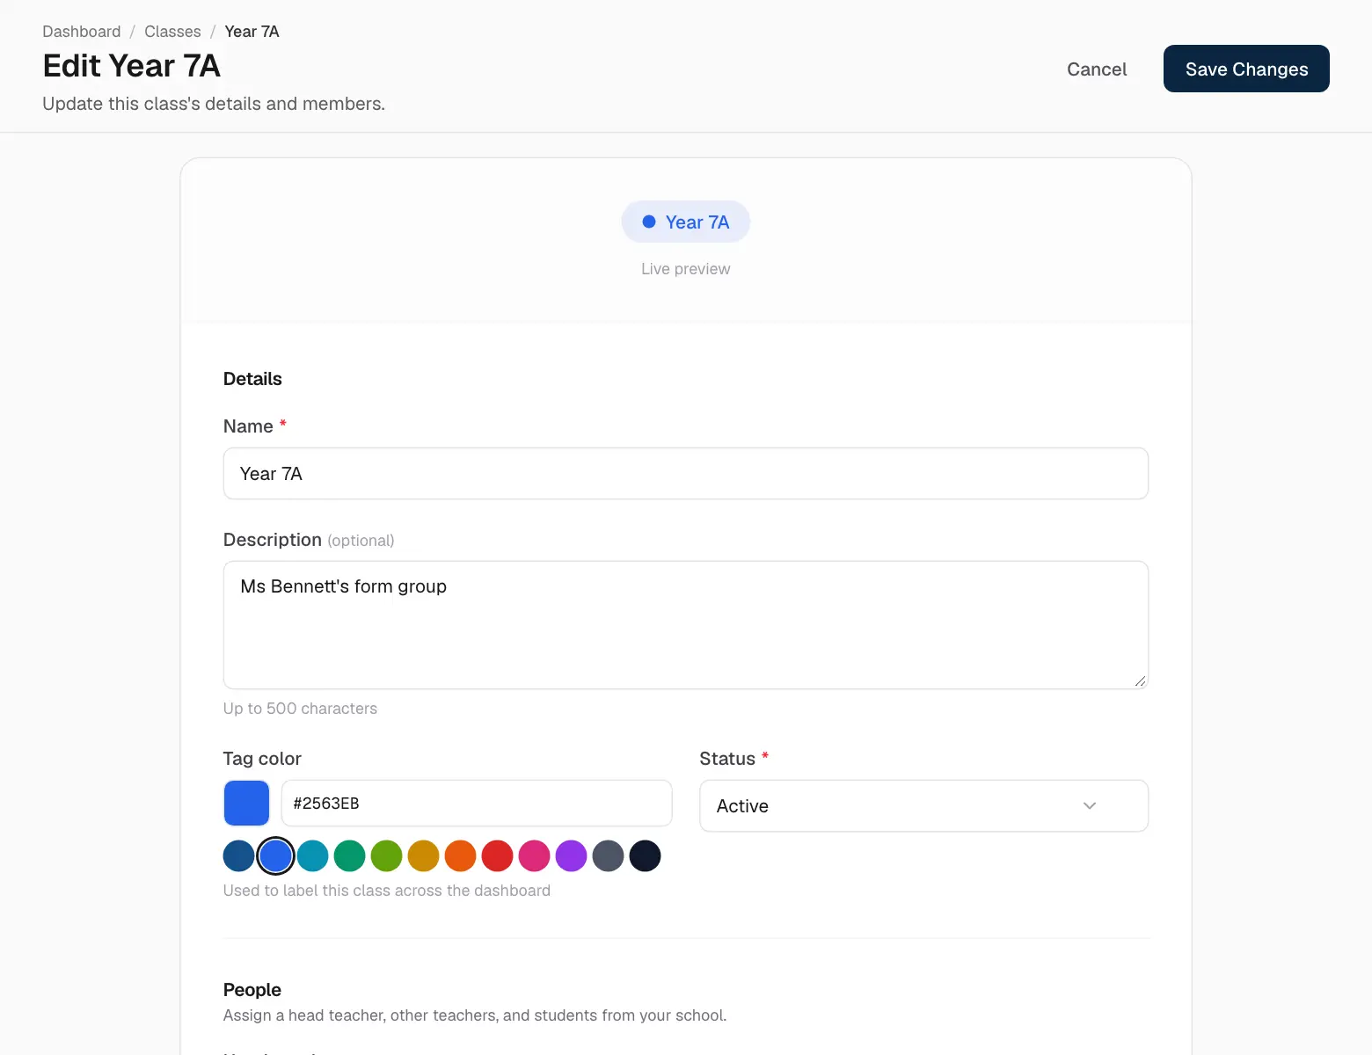Select the dark navy blue color swatch
This screenshot has height=1055, width=1372.
238,855
